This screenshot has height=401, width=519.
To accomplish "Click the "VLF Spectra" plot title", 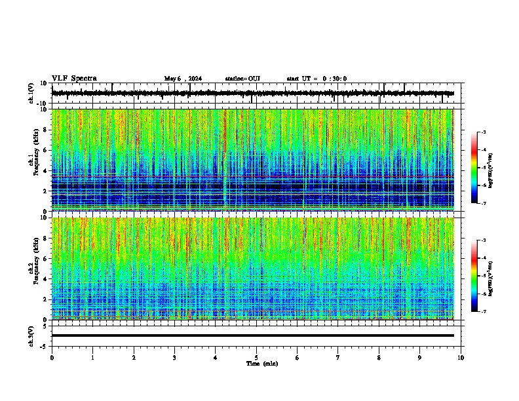I will [74, 79].
